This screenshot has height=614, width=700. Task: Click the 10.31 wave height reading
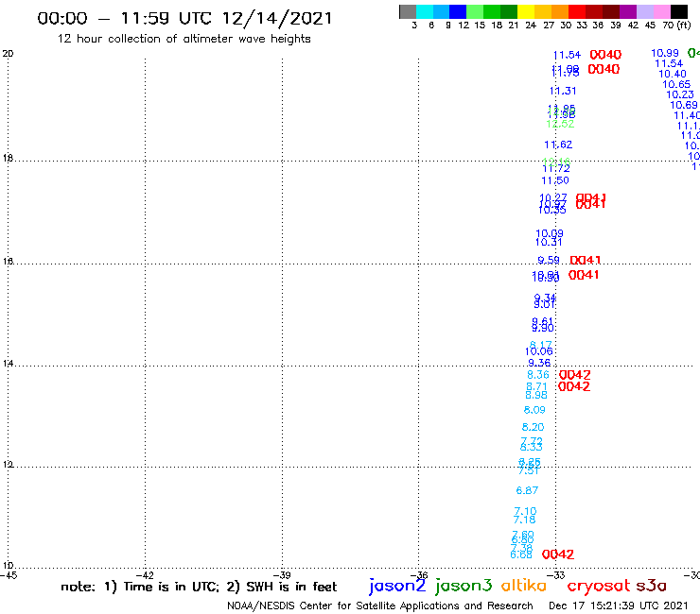pos(549,242)
